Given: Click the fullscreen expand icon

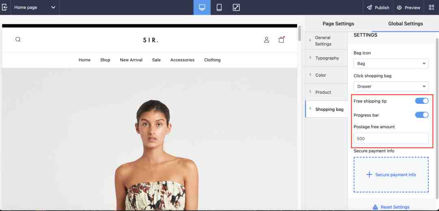Looking at the screenshot, I should pyautogui.click(x=236, y=8).
